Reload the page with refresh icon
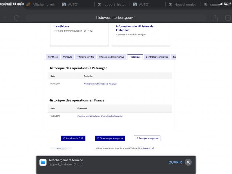Image resolution: width=232 pixels, height=174 pixels. (17, 18)
